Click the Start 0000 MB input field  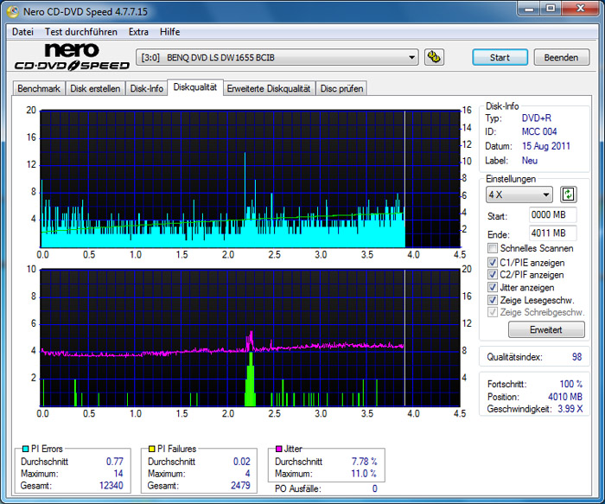[x=553, y=214]
